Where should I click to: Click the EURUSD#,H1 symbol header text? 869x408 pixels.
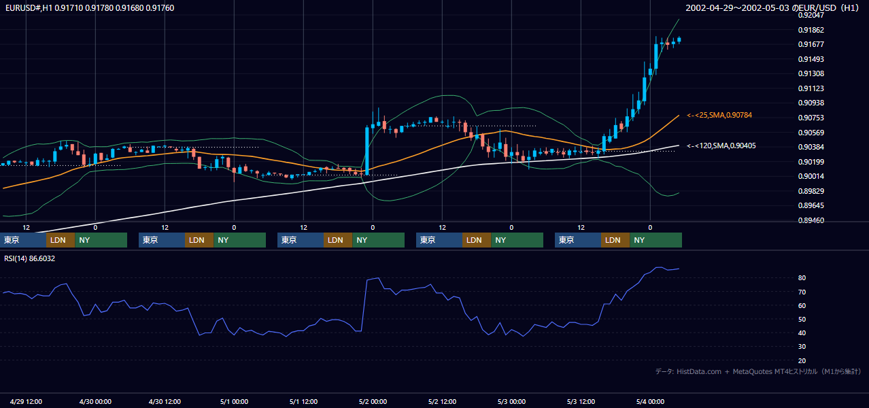pyautogui.click(x=89, y=8)
